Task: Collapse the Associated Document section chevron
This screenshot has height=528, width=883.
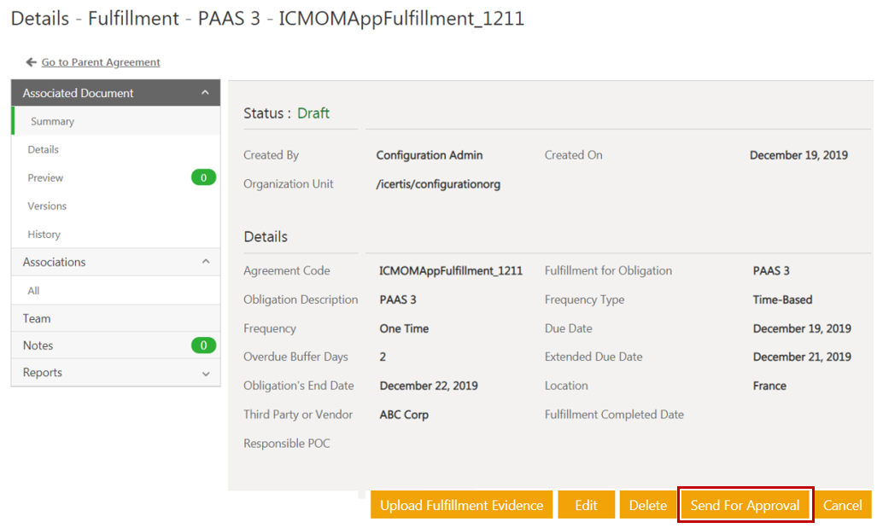Action: [205, 93]
